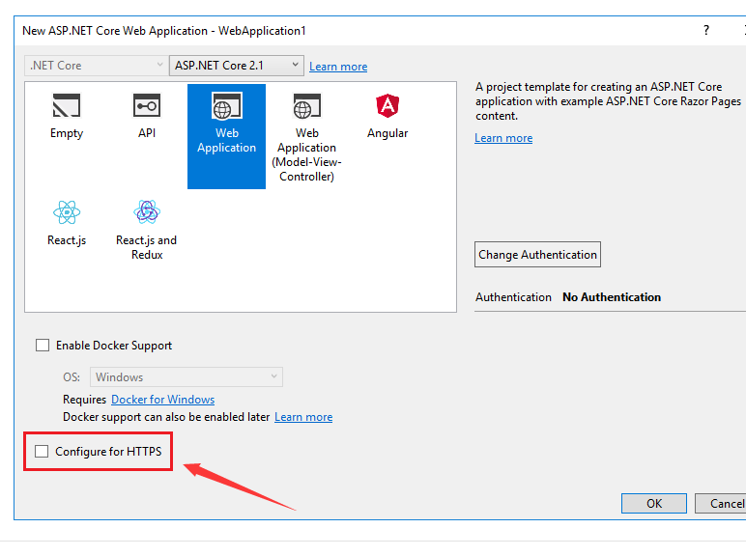
Task: Open the .NET Core framework dropdown
Action: tap(95, 66)
